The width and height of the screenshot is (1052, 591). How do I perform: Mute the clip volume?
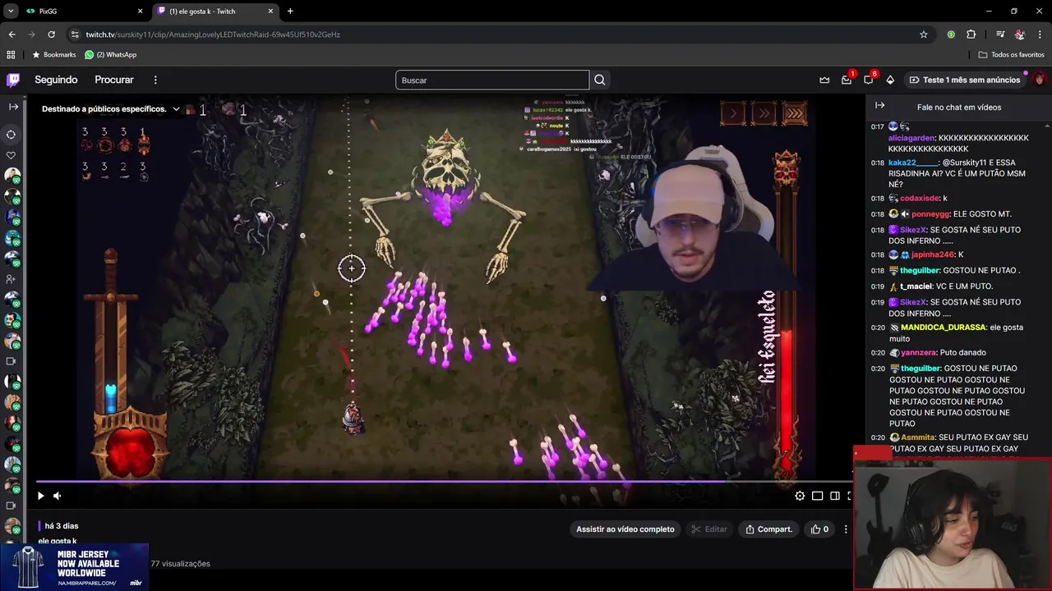tap(57, 496)
